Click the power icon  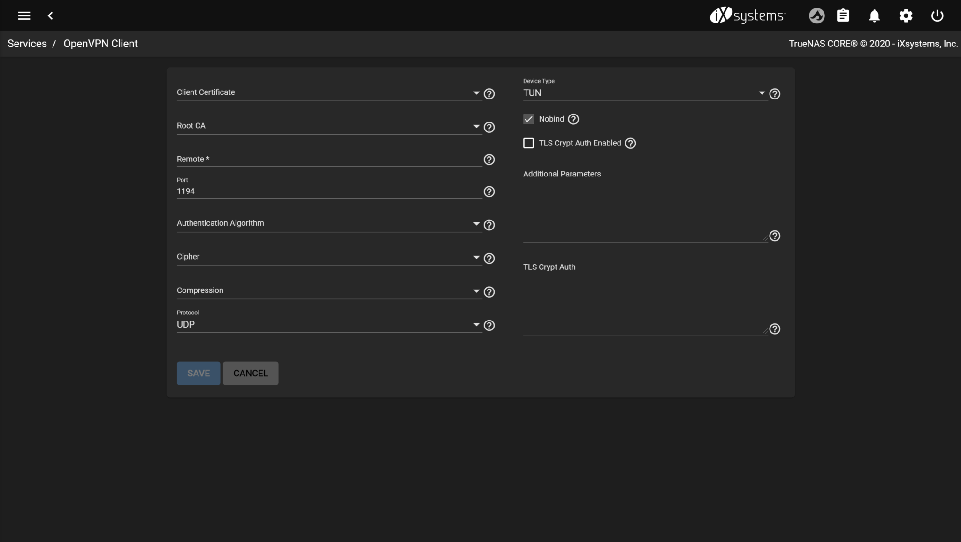coord(937,15)
